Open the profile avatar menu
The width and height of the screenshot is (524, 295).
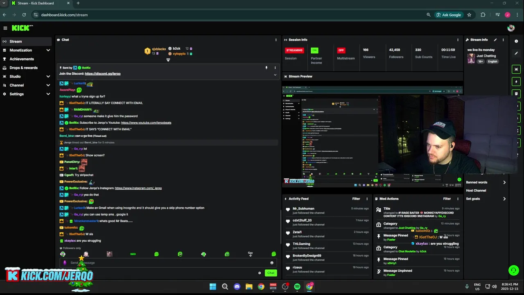[x=511, y=28]
